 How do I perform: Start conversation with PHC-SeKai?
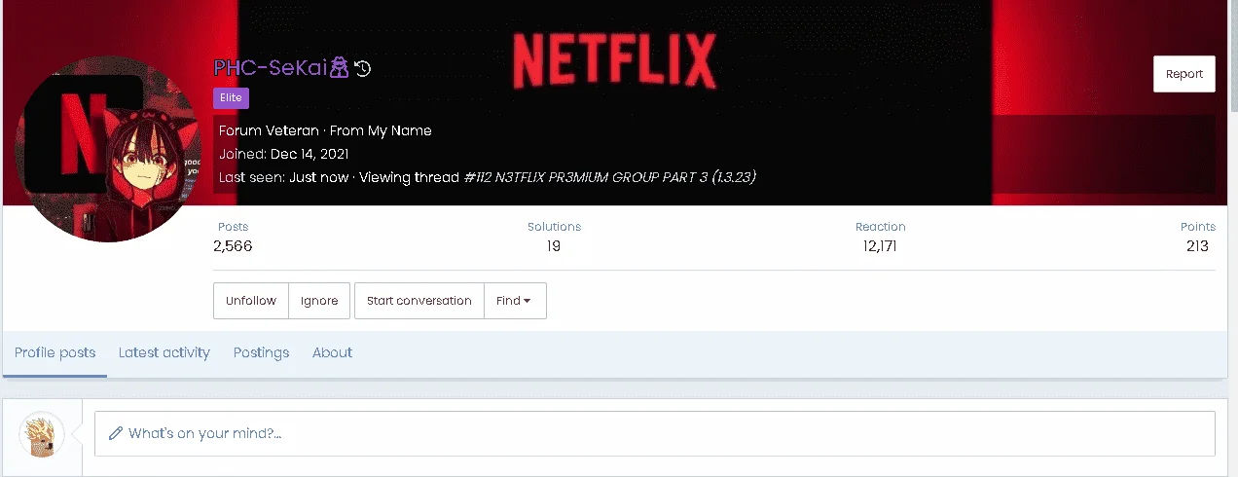coord(419,301)
